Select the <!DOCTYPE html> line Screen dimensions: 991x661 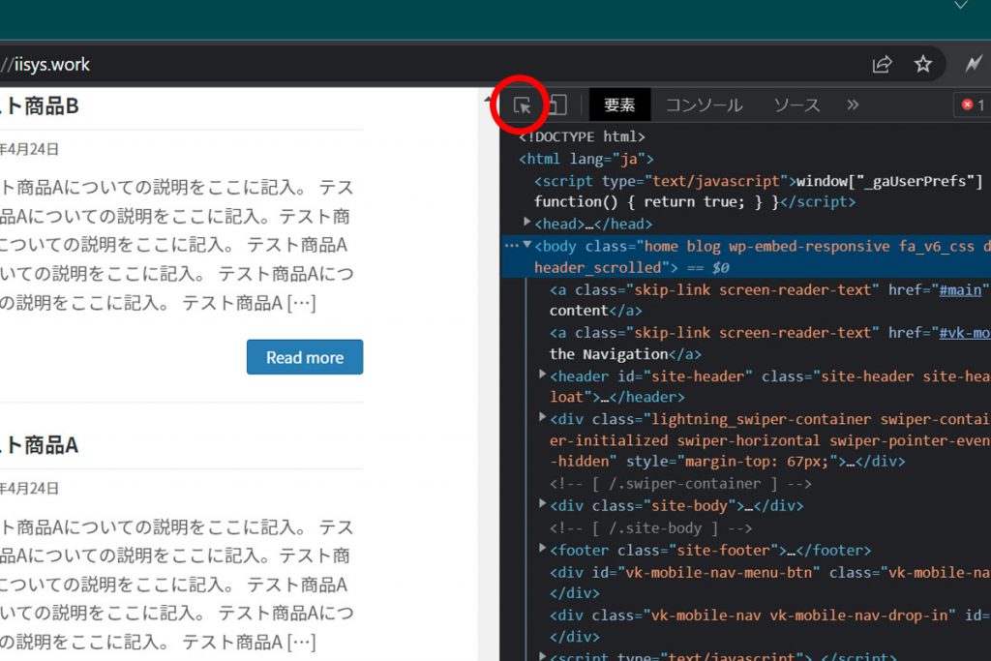(x=582, y=136)
